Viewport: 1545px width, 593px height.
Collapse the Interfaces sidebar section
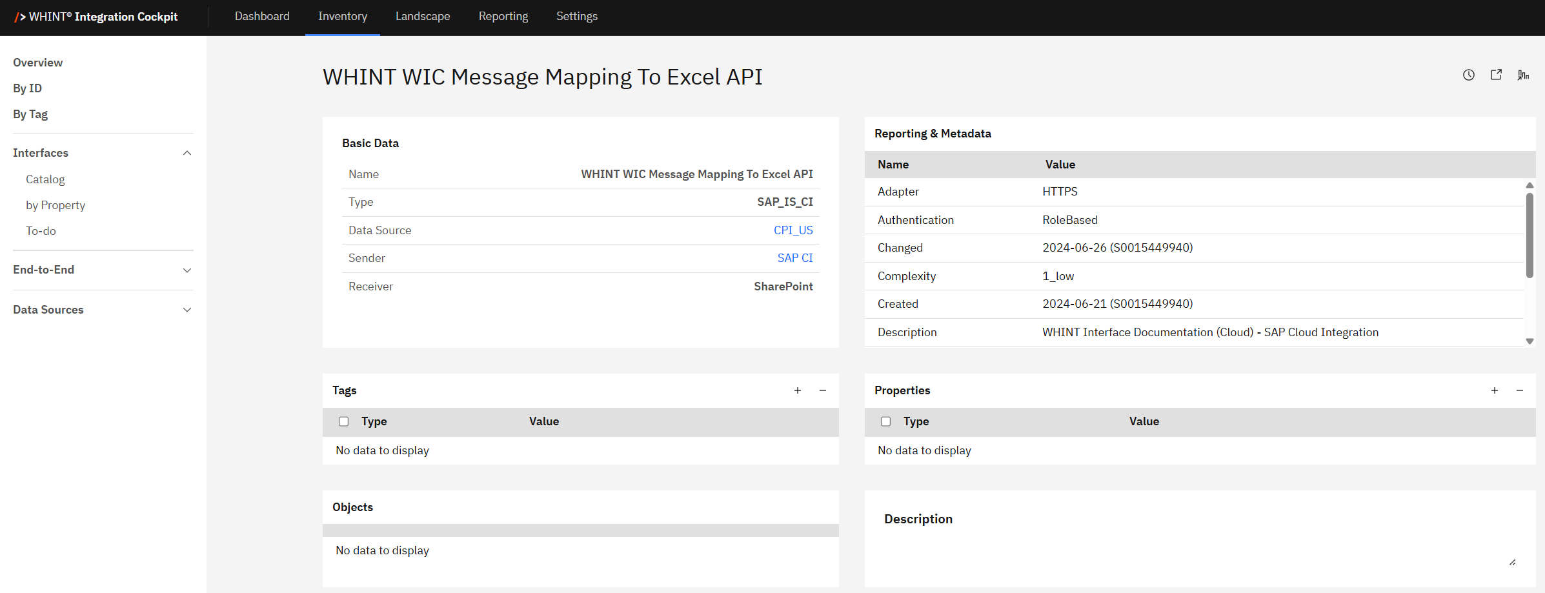click(187, 153)
